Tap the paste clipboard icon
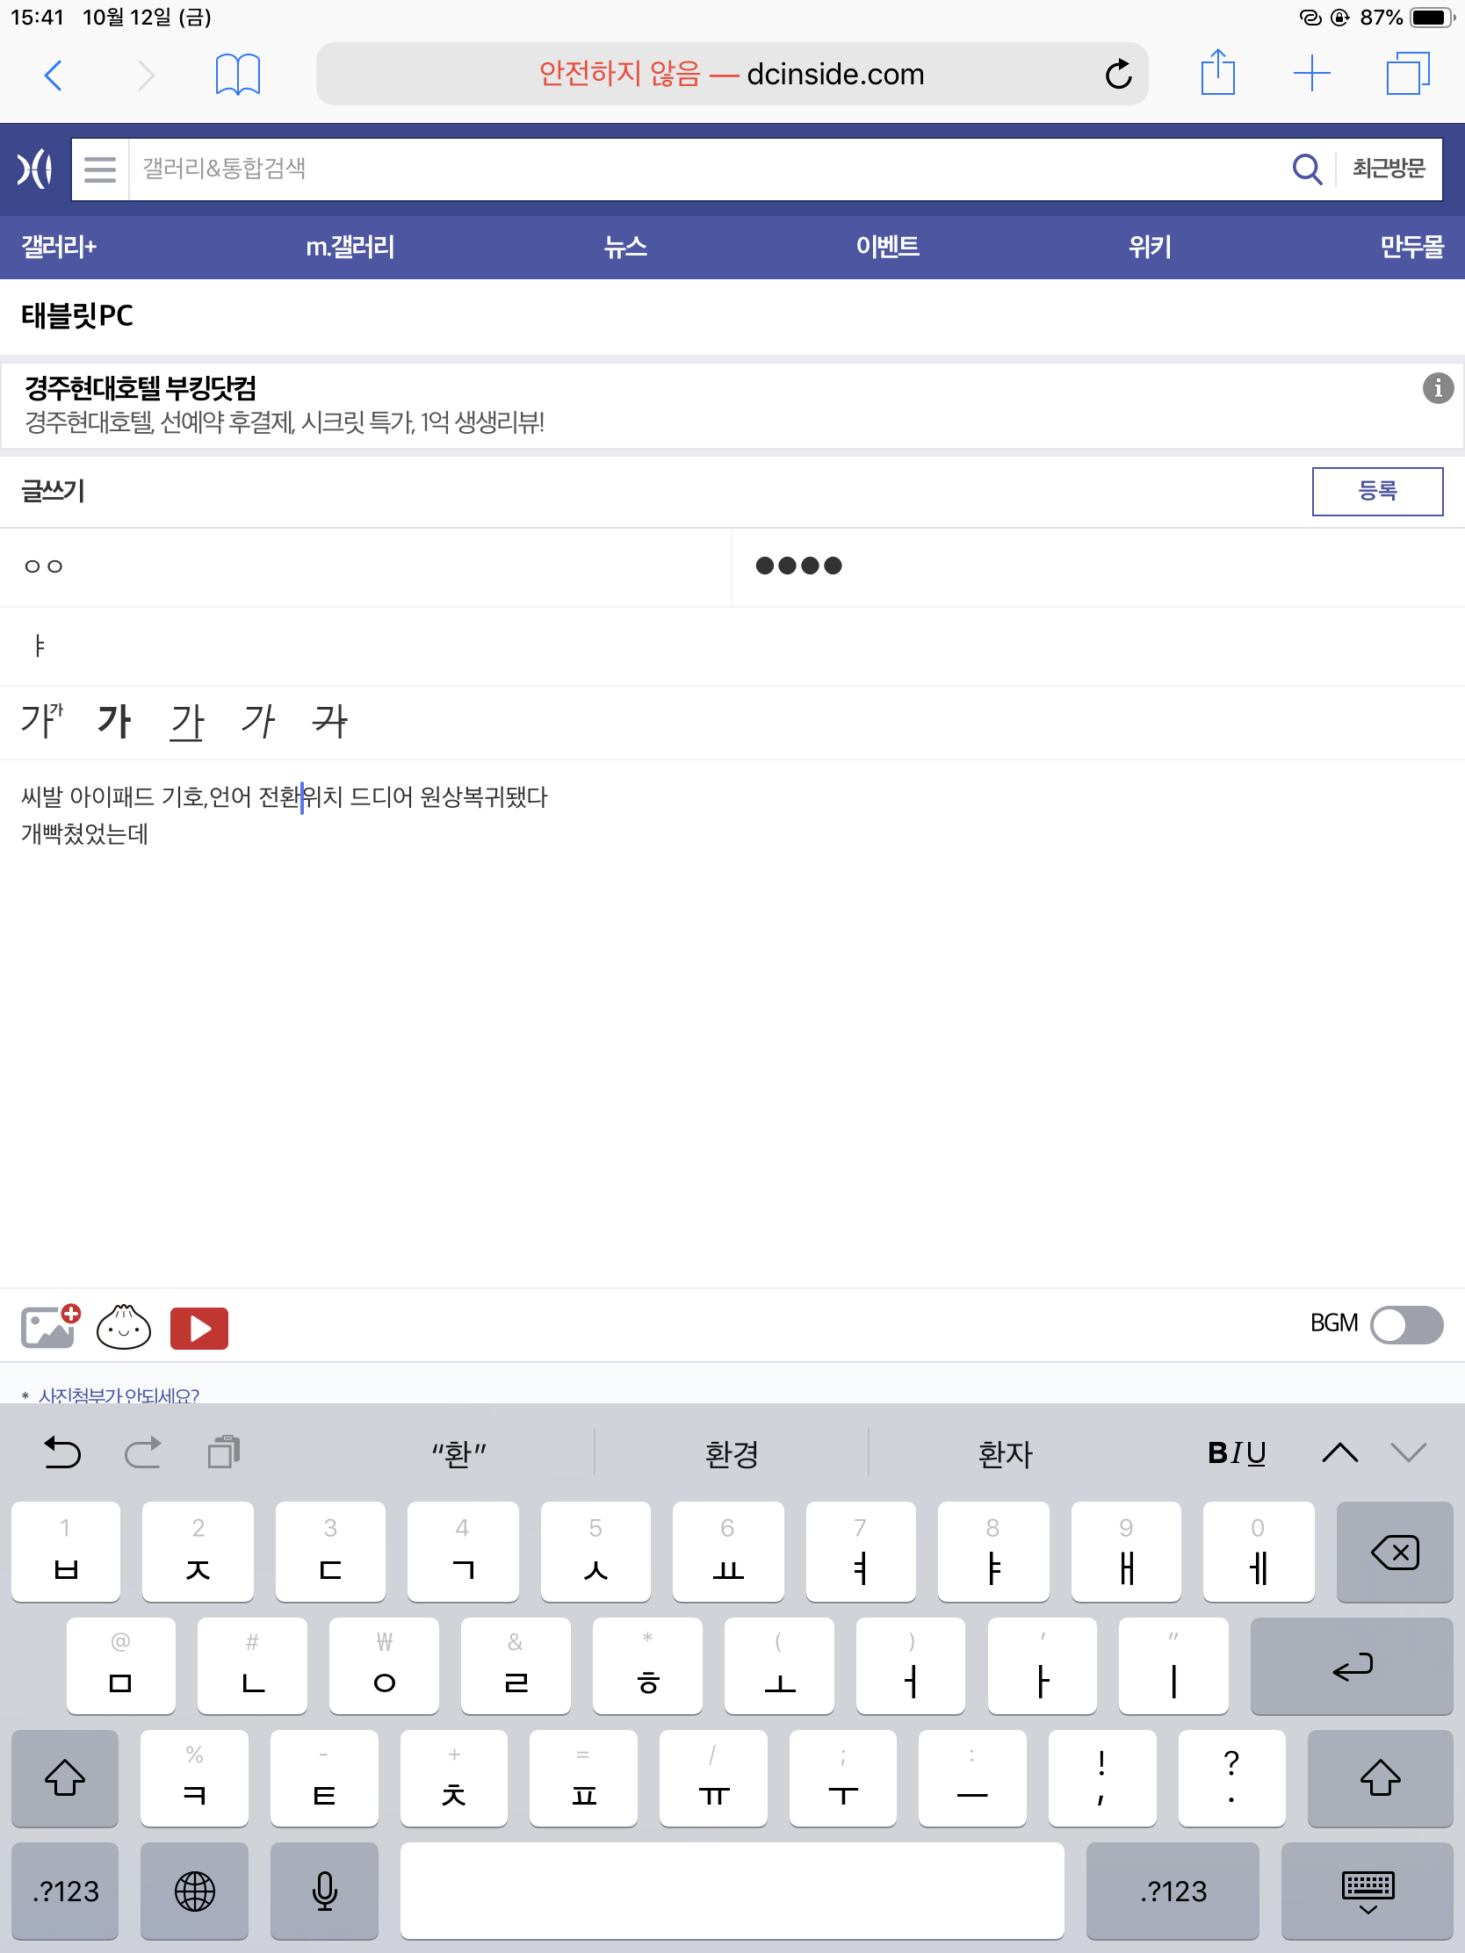The width and height of the screenshot is (1465, 1953). pos(223,1452)
